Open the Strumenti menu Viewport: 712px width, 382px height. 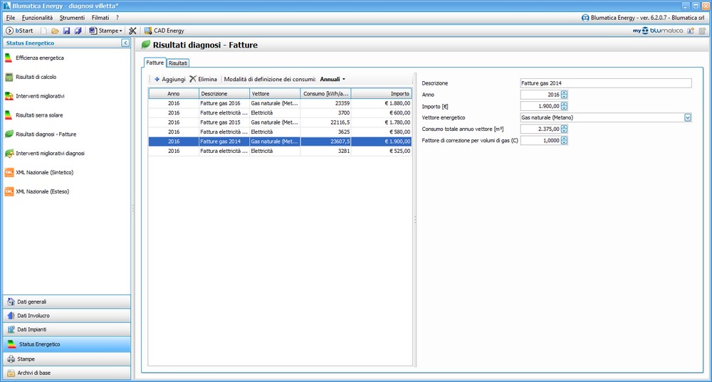coord(72,18)
